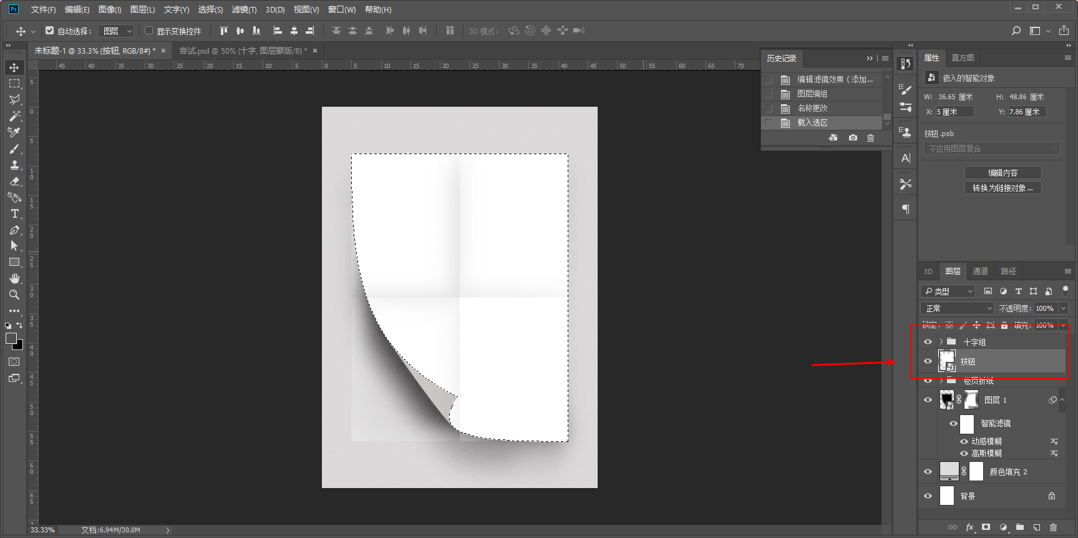Click the foreground color swatch
The width and height of the screenshot is (1078, 538).
[11, 338]
